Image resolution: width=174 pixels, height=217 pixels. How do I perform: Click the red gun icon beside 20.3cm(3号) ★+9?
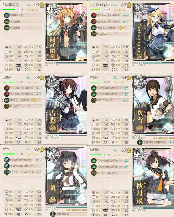click(x=94, y=15)
